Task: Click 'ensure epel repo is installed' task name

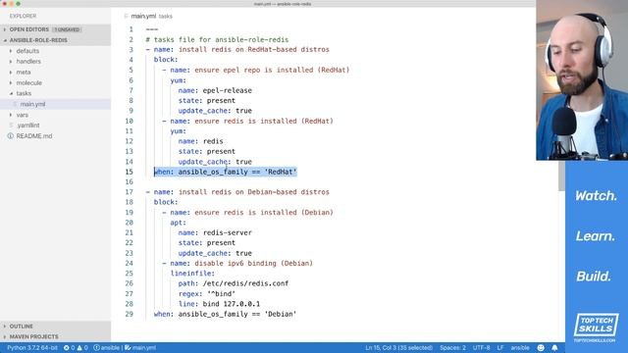Action: [254, 70]
